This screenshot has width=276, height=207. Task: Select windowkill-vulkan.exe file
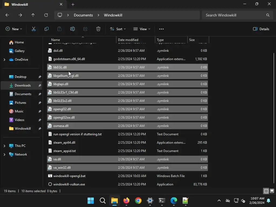[x=127, y=184]
